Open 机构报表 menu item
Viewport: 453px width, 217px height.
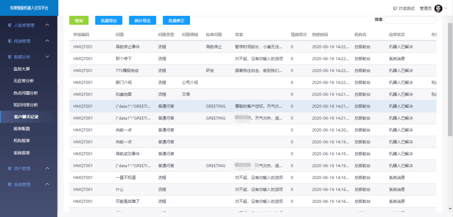(22, 141)
